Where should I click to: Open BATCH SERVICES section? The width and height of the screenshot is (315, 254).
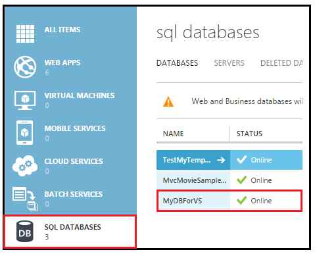(73, 194)
